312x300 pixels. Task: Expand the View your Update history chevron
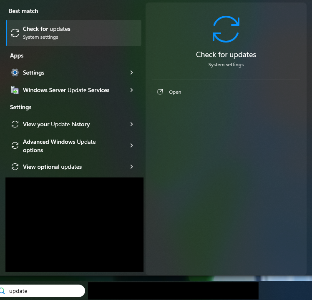click(131, 124)
